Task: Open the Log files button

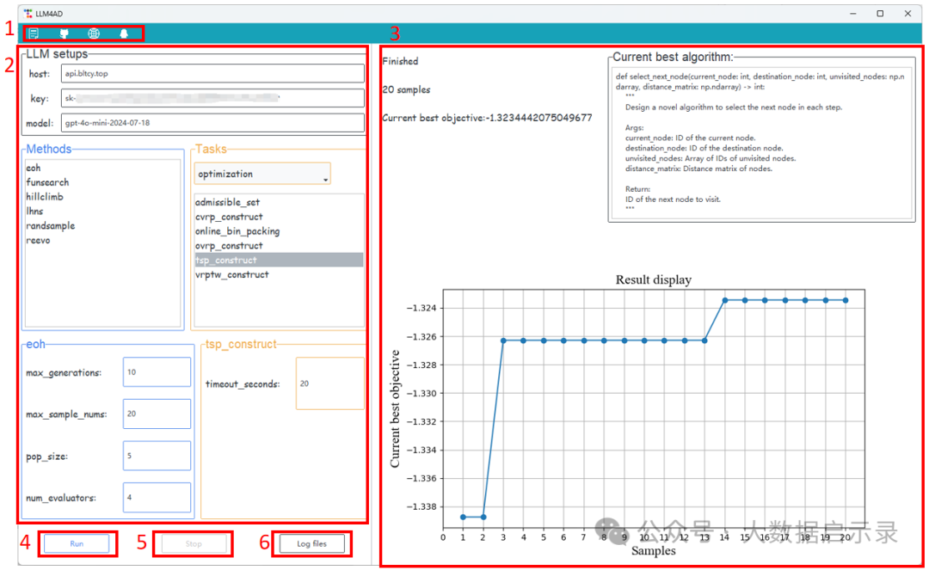Action: (311, 543)
